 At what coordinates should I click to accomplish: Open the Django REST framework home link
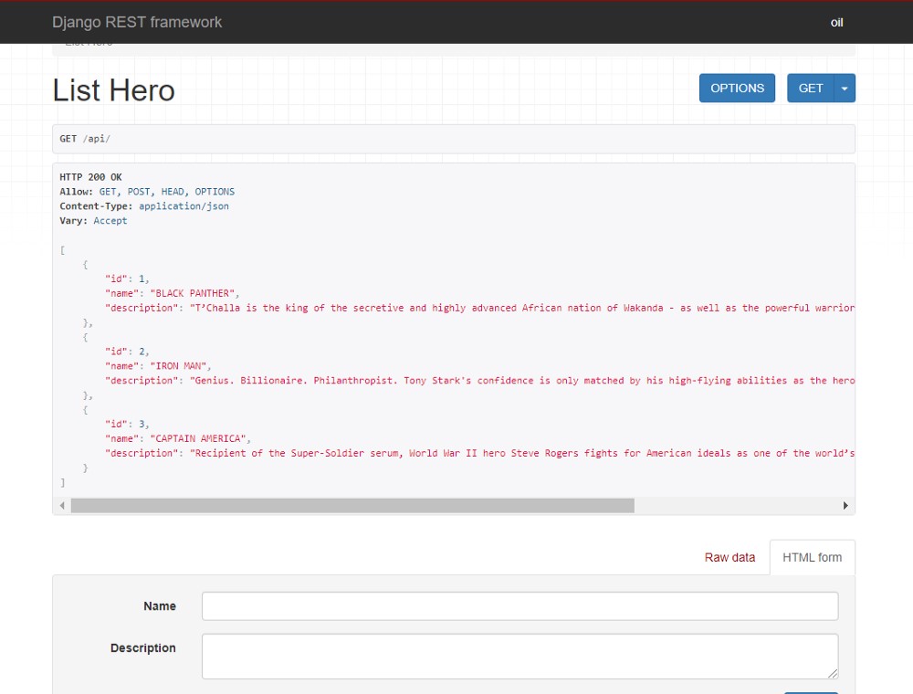click(x=137, y=22)
